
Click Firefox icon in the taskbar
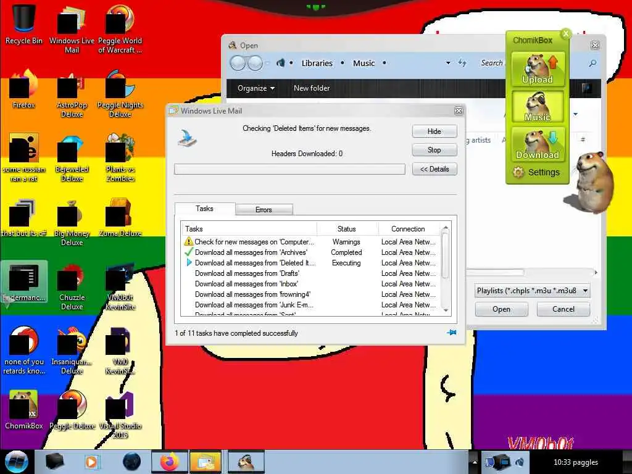[170, 462]
